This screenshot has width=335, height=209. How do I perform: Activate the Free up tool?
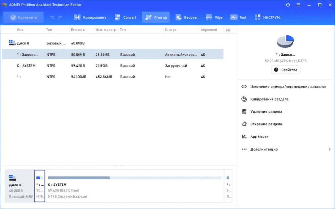click(156, 17)
